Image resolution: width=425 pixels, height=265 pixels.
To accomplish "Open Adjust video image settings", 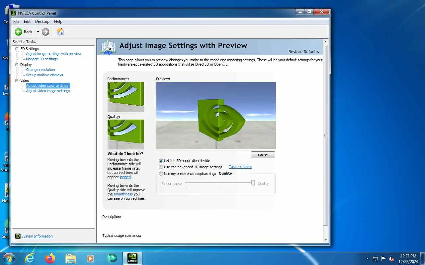I will pos(48,91).
